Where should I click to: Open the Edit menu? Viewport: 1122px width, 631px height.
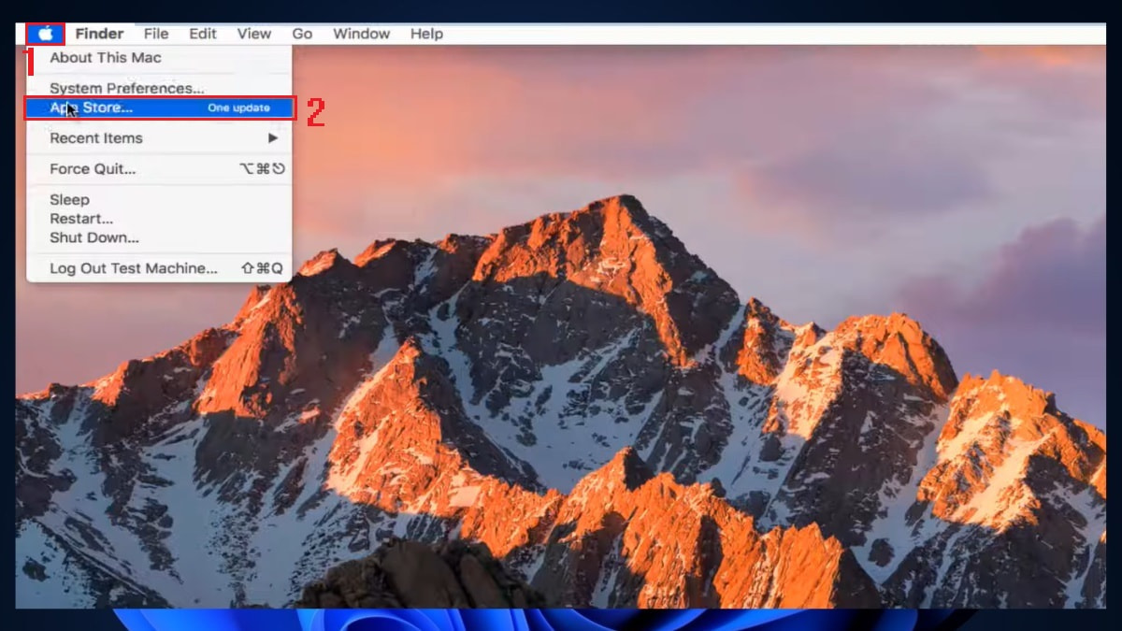[x=203, y=34]
